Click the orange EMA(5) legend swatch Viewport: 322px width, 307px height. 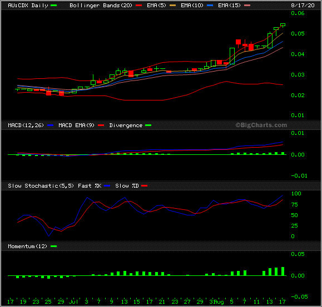tap(173, 6)
